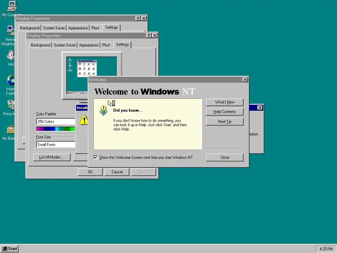Show the Next Tip
Screen dimensions: 337x253
click(x=224, y=122)
